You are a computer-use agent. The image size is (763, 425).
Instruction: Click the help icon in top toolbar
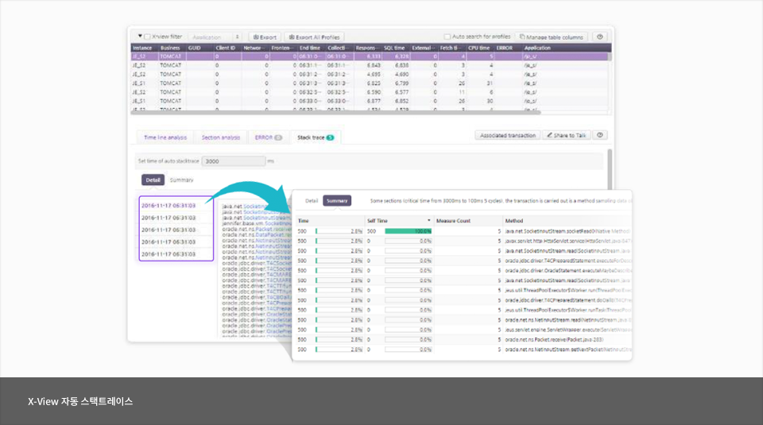click(x=600, y=37)
